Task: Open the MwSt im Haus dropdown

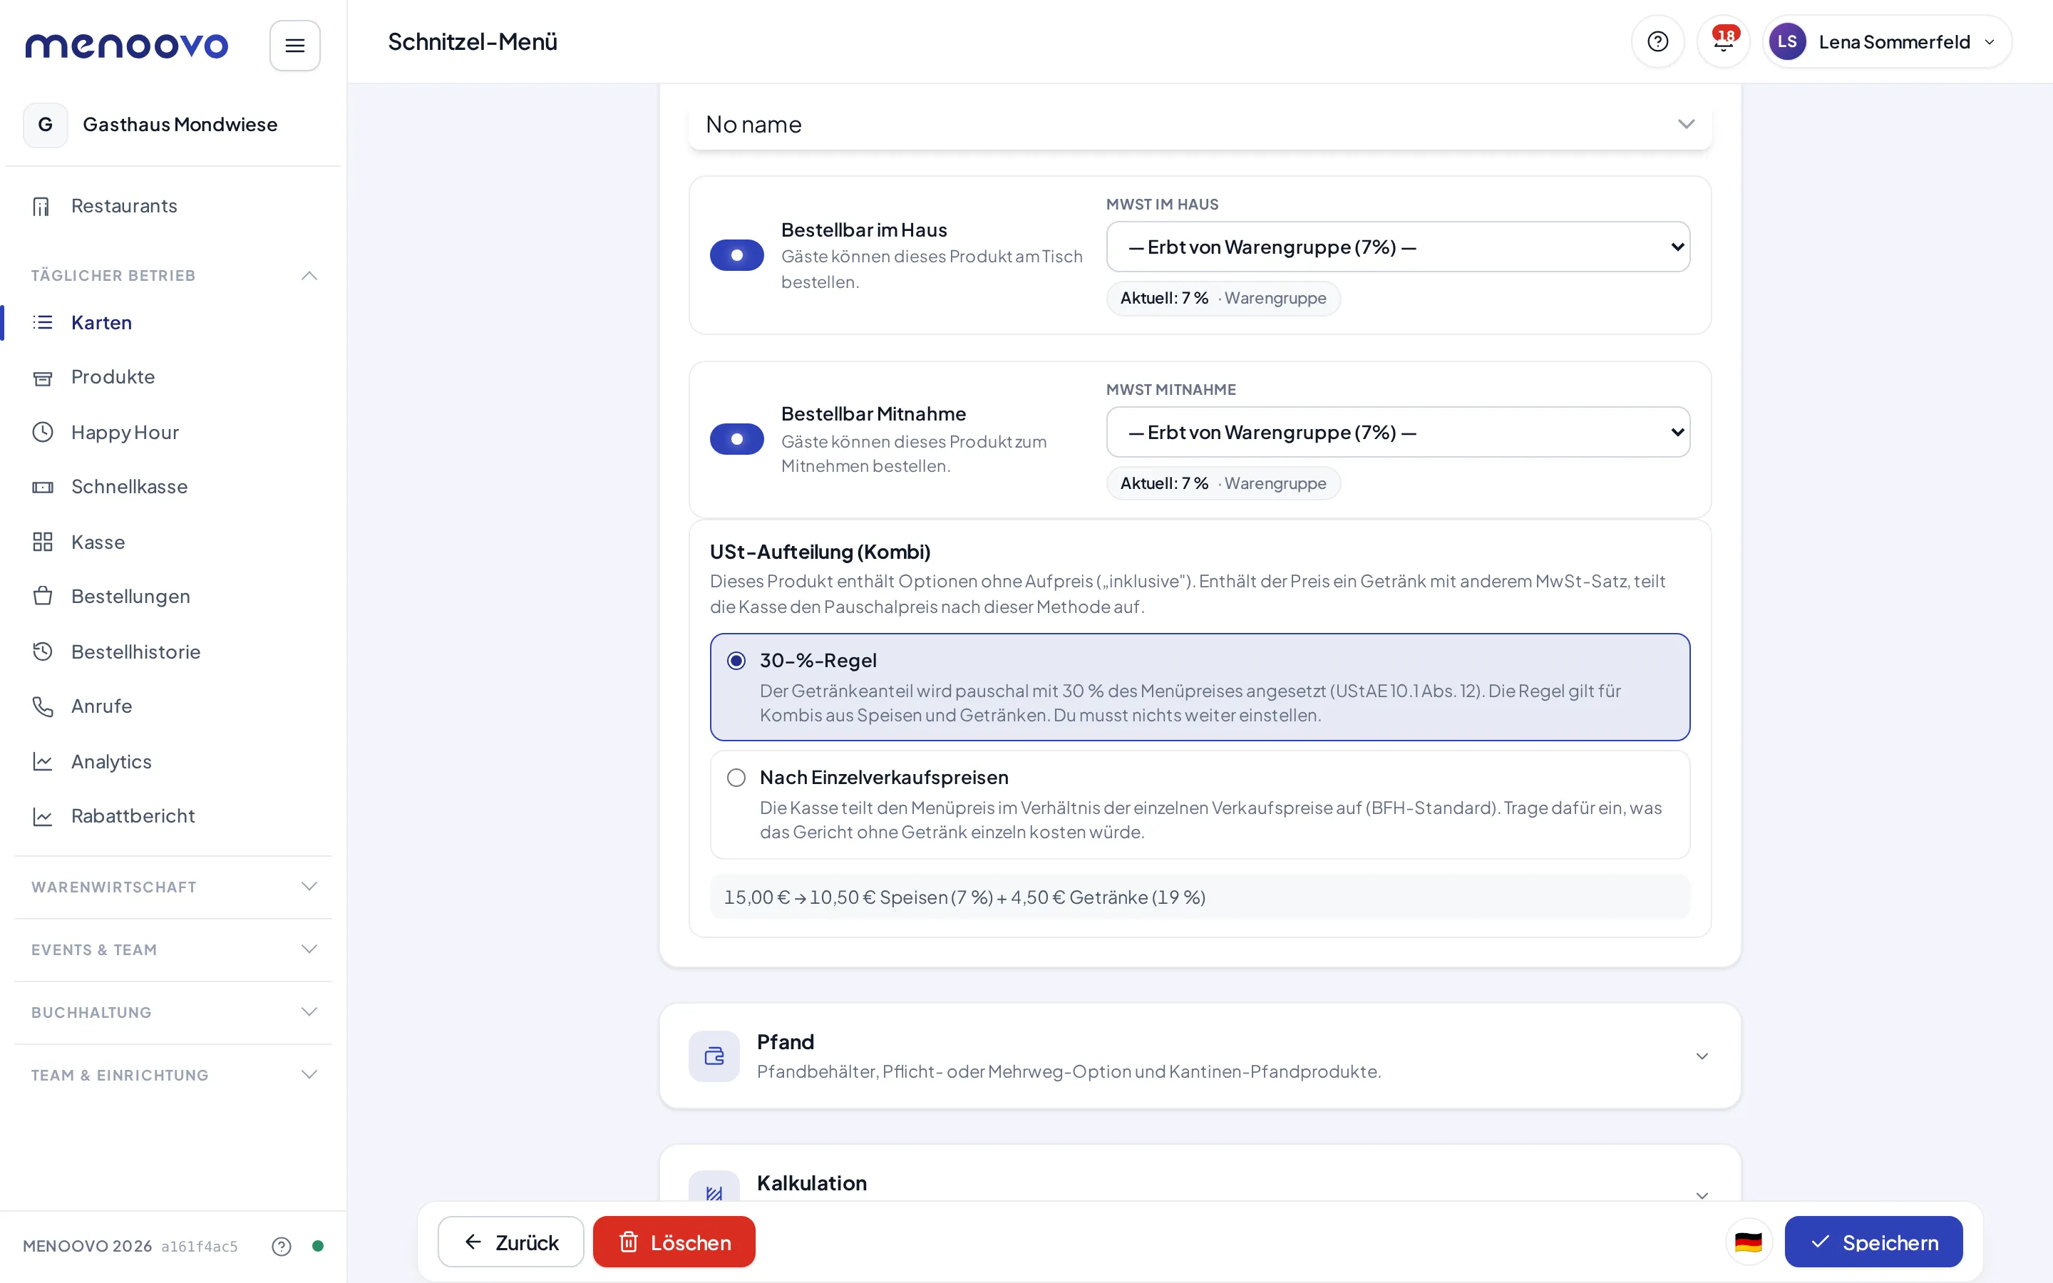Action: [1397, 247]
